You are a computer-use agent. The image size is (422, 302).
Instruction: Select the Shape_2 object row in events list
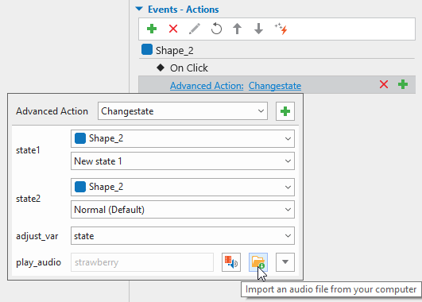(277, 50)
